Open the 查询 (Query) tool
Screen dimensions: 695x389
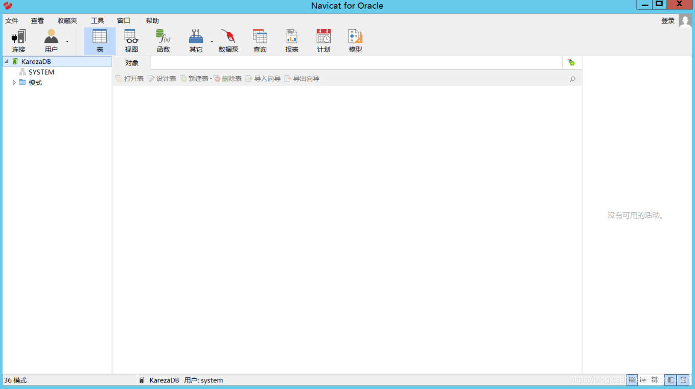[x=260, y=41]
